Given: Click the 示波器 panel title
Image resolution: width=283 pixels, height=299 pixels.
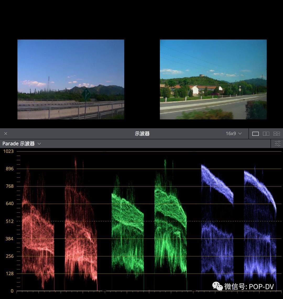Looking at the screenshot, I should point(142,134).
